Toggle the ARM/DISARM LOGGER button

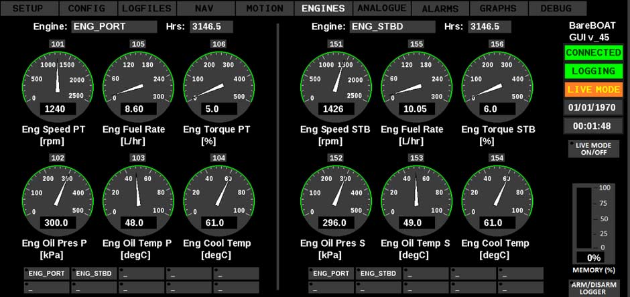pyautogui.click(x=593, y=288)
